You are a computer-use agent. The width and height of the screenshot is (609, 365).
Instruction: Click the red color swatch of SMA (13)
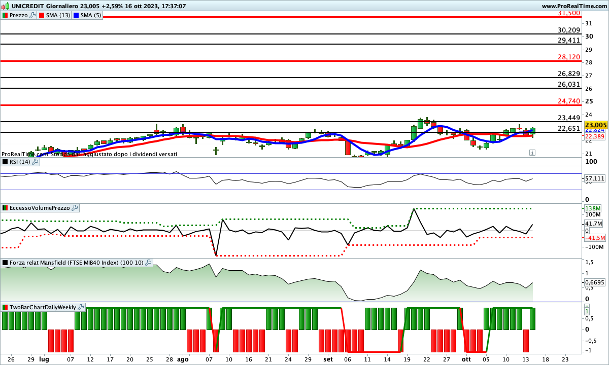point(42,15)
